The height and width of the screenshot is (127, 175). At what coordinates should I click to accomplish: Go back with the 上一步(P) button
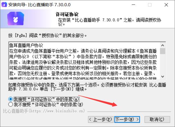[x=101, y=119]
